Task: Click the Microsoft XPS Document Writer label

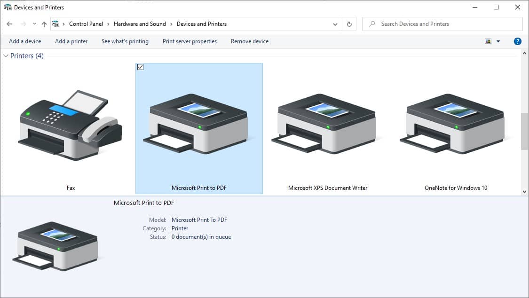Action: 328,188
